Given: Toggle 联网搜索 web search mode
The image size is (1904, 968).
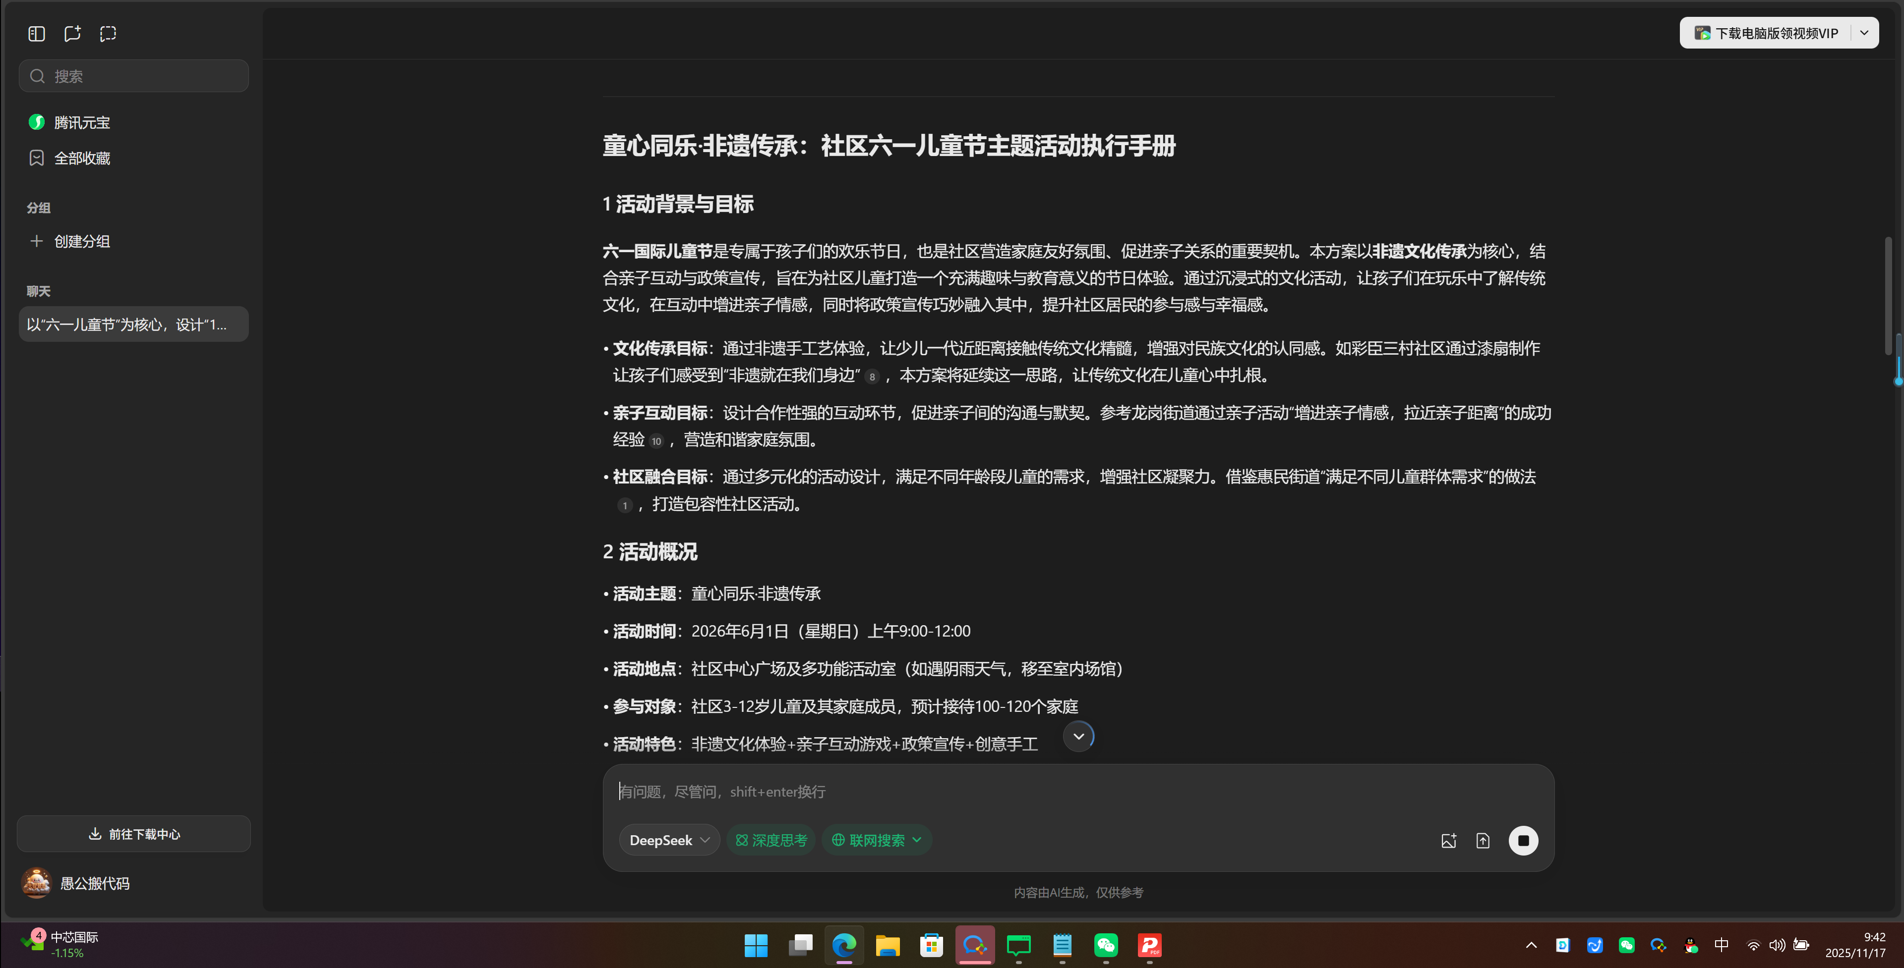Looking at the screenshot, I should point(875,840).
